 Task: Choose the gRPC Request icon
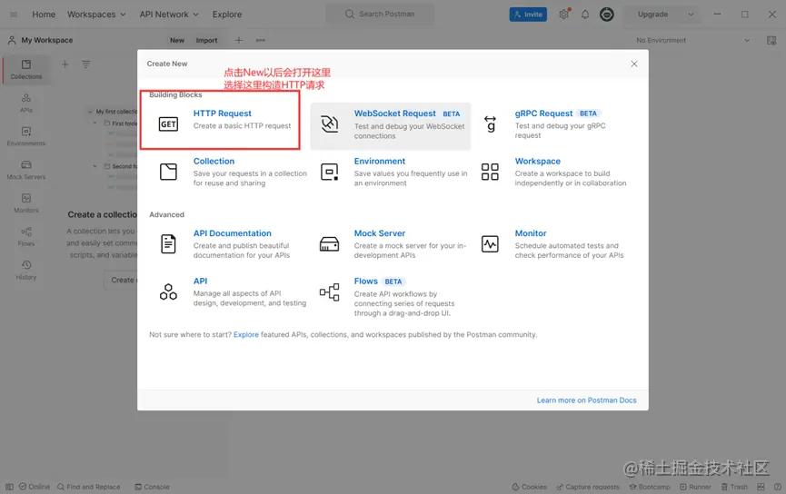(x=490, y=123)
